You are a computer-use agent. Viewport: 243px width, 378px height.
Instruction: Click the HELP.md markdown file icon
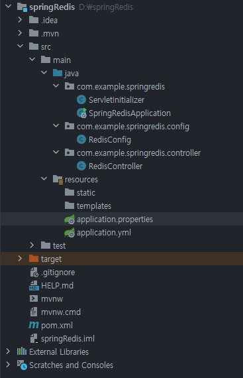[x=34, y=285]
